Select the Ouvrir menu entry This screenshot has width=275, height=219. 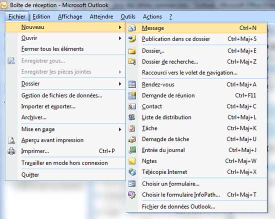point(65,38)
